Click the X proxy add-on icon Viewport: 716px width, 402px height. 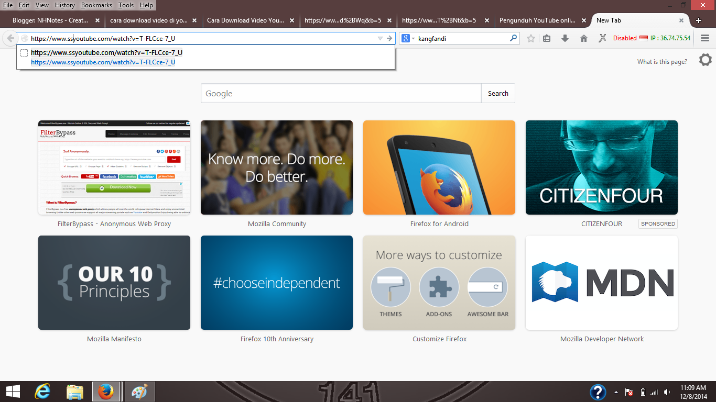tap(603, 38)
